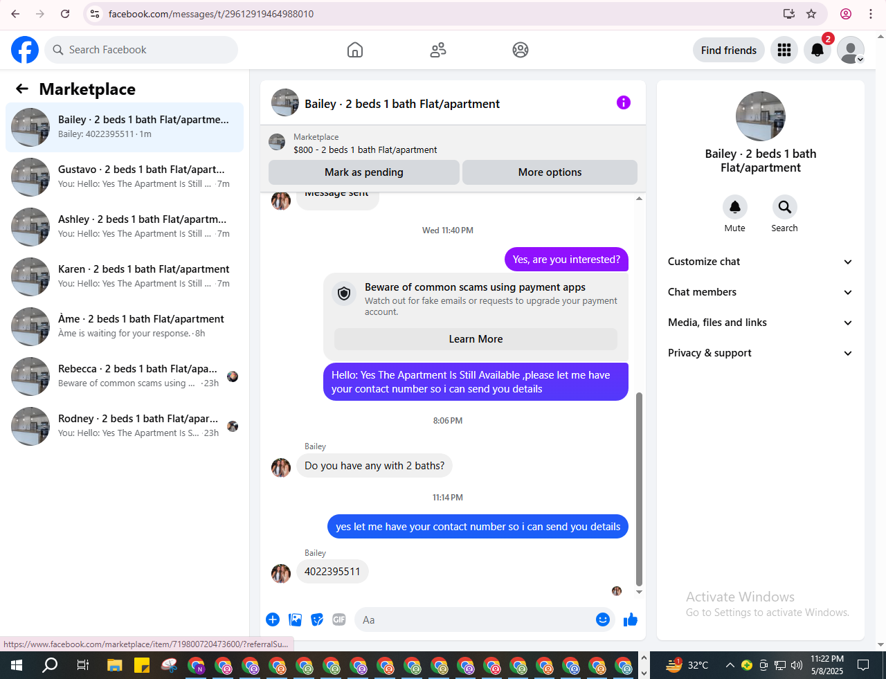Click the browser address bar URL
Image resolution: width=886 pixels, height=679 pixels.
coord(211,14)
